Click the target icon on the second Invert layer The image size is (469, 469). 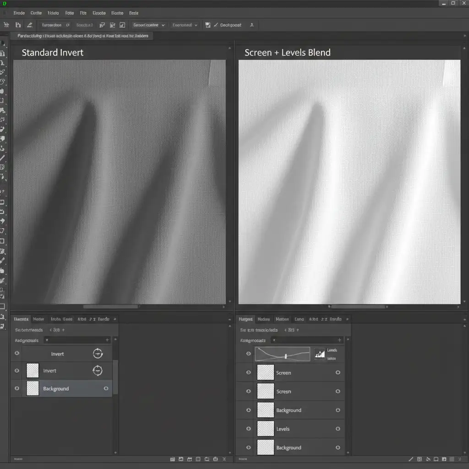(98, 371)
